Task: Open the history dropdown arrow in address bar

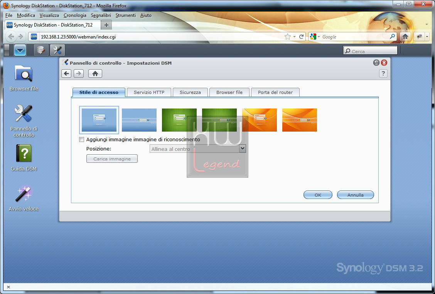Action: pos(294,37)
